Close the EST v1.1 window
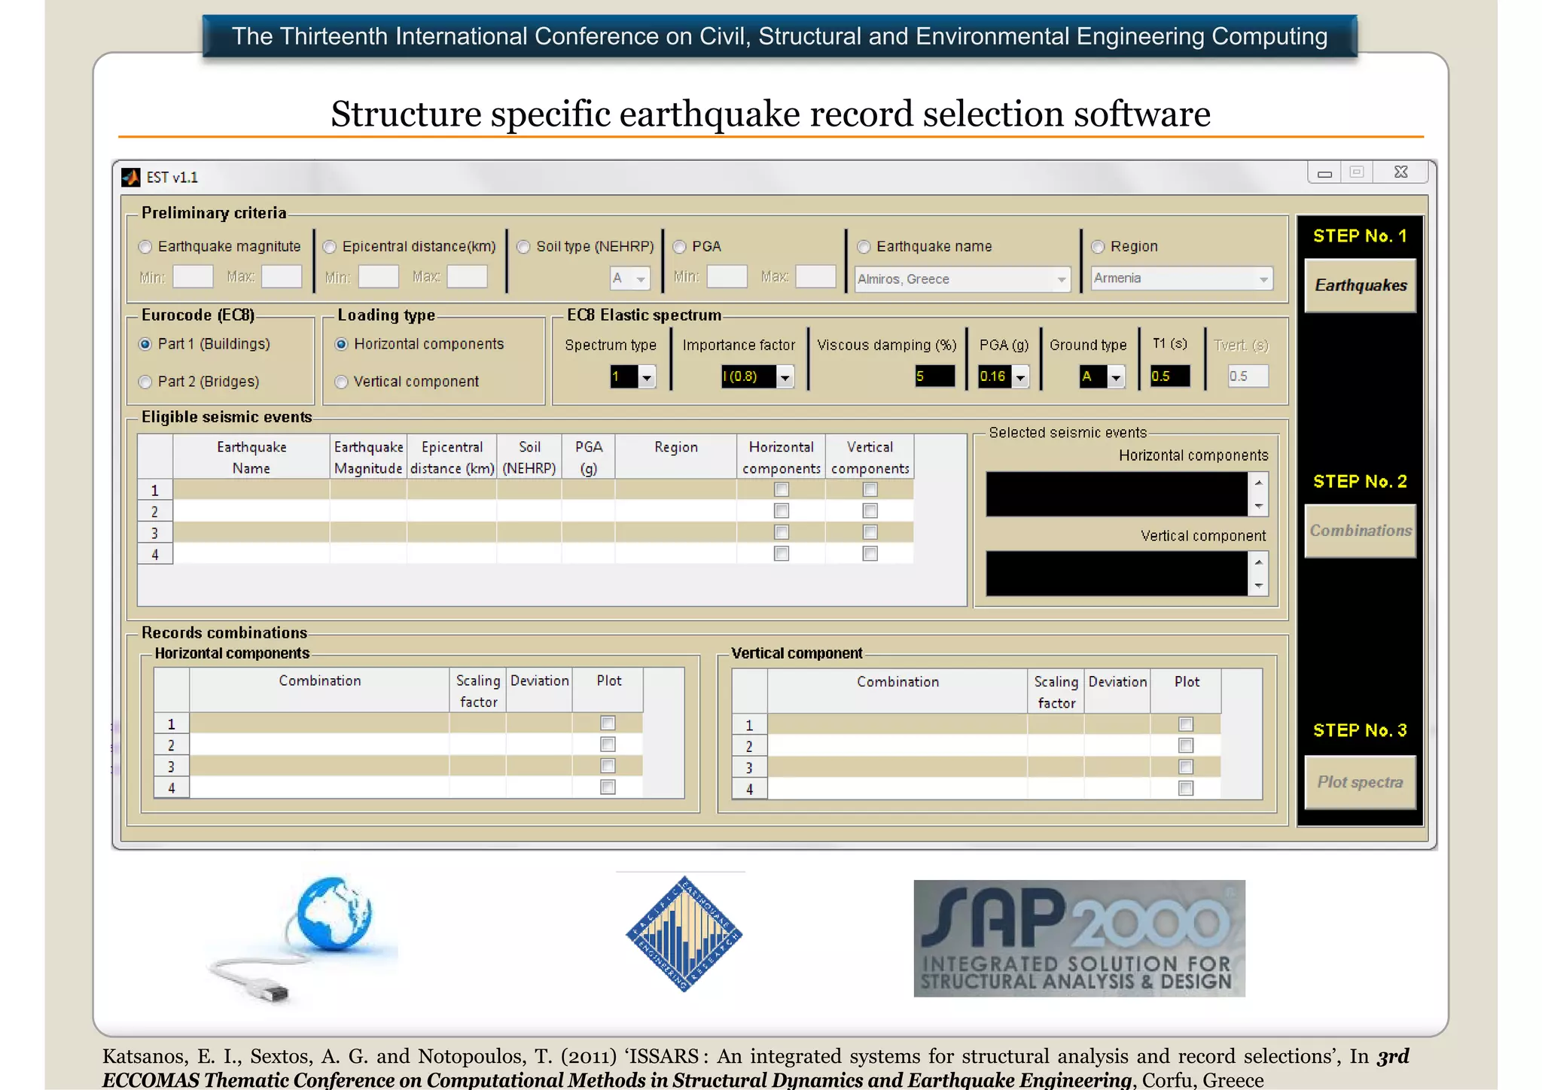The width and height of the screenshot is (1542, 1090). [x=1400, y=172]
